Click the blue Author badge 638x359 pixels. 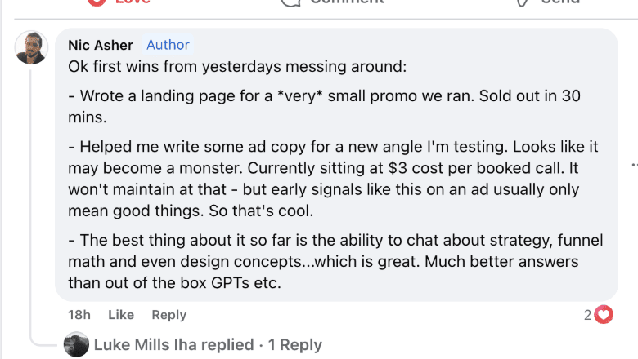(168, 45)
